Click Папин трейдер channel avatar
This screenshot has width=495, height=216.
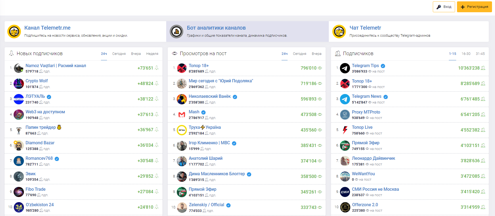point(19,130)
